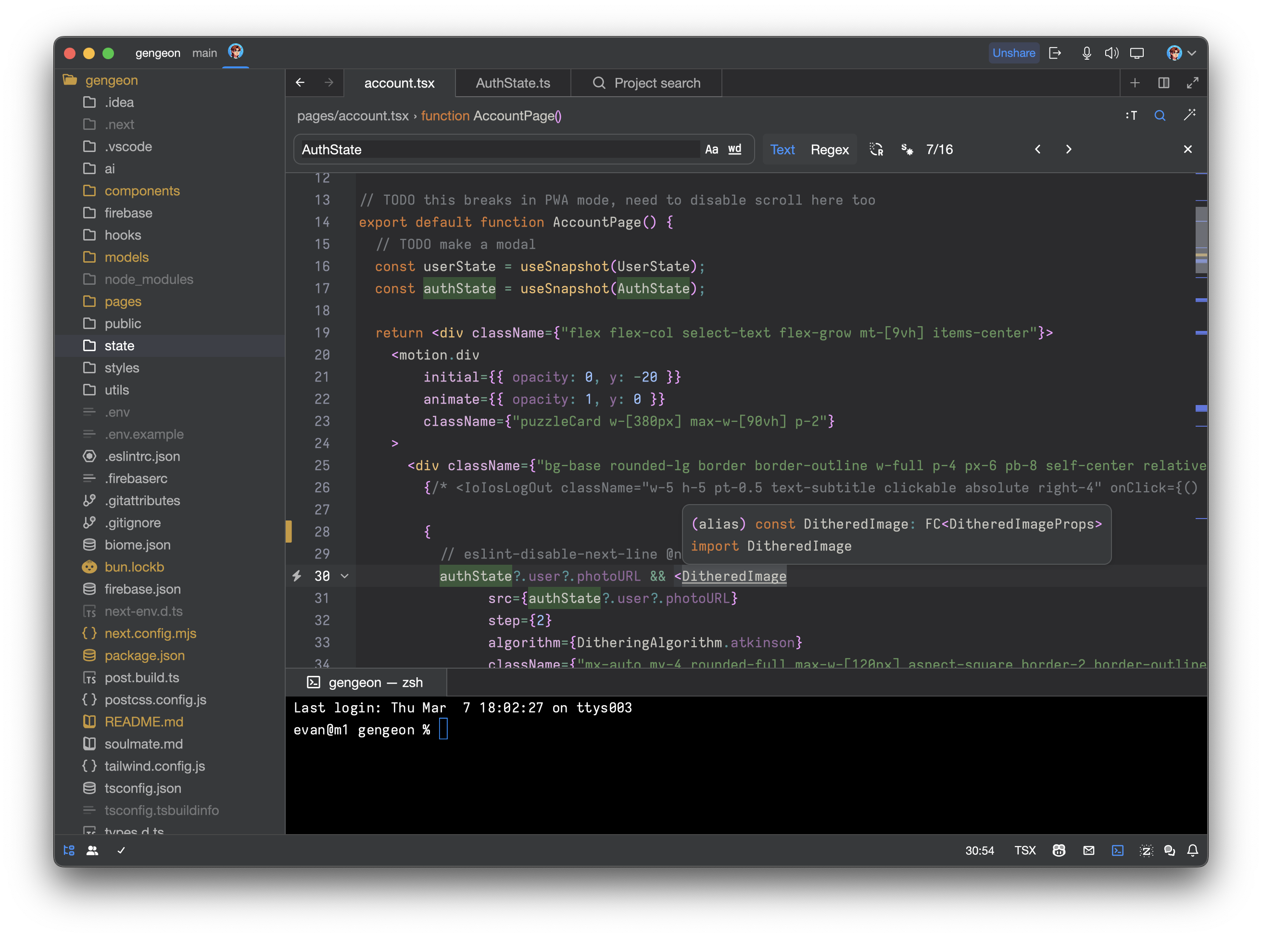Click the speaker audio icon
This screenshot has height=938, width=1262.
[1111, 53]
